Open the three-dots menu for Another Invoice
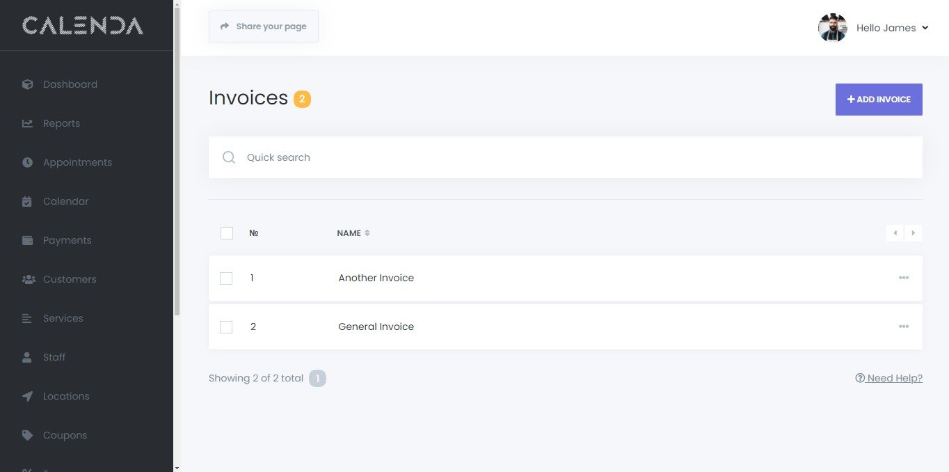This screenshot has height=472, width=949. [x=903, y=278]
